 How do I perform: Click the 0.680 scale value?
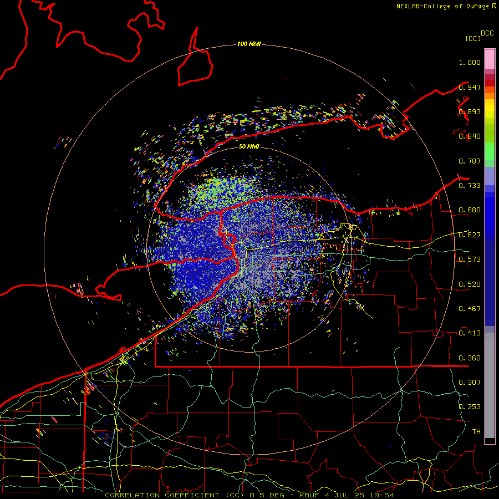470,210
